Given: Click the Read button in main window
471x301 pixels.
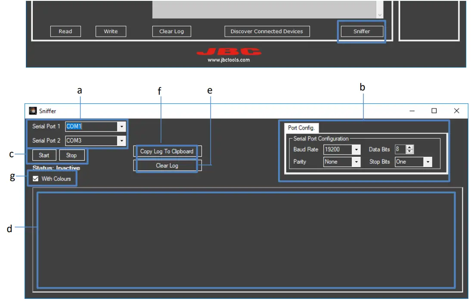Looking at the screenshot, I should [x=65, y=31].
